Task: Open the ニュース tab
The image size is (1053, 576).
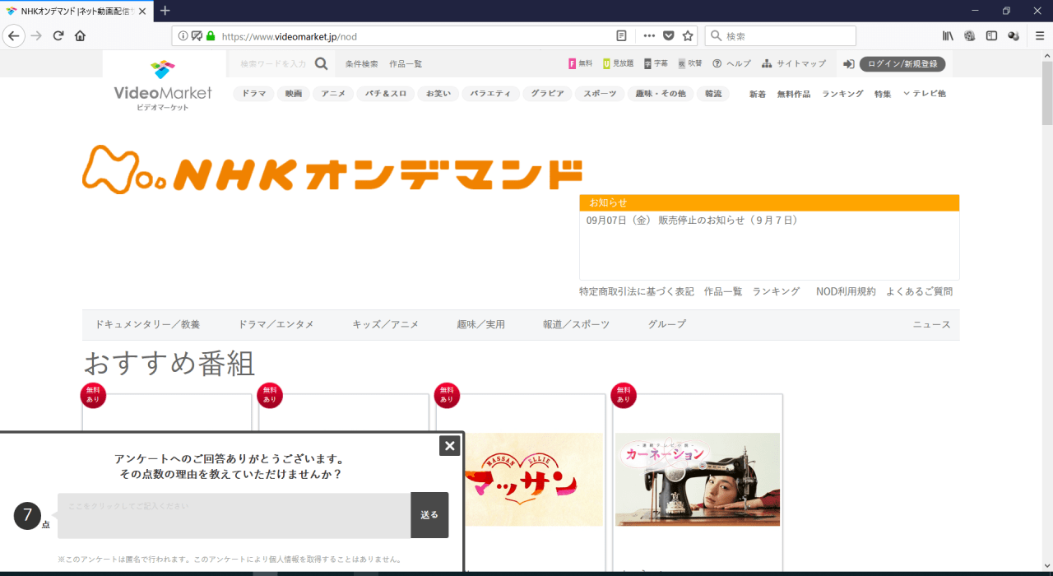Action: pos(932,325)
